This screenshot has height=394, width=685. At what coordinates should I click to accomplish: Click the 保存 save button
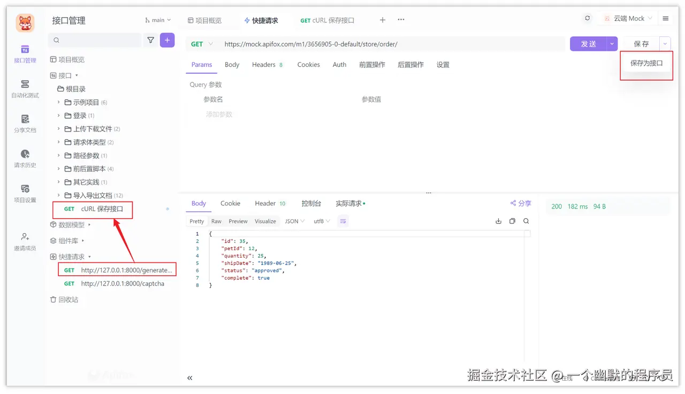[x=641, y=44]
